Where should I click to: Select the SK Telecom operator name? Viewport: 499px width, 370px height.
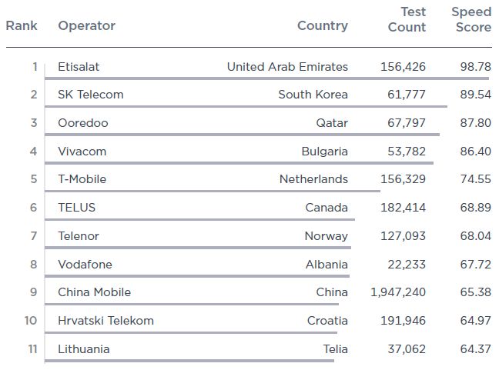[x=90, y=95]
